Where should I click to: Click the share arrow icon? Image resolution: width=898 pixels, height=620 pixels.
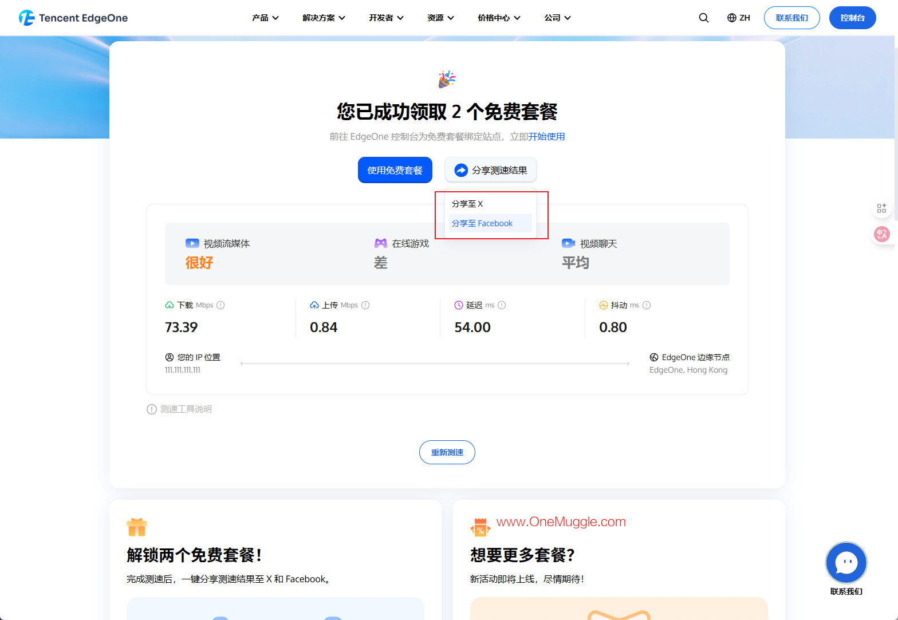click(461, 170)
